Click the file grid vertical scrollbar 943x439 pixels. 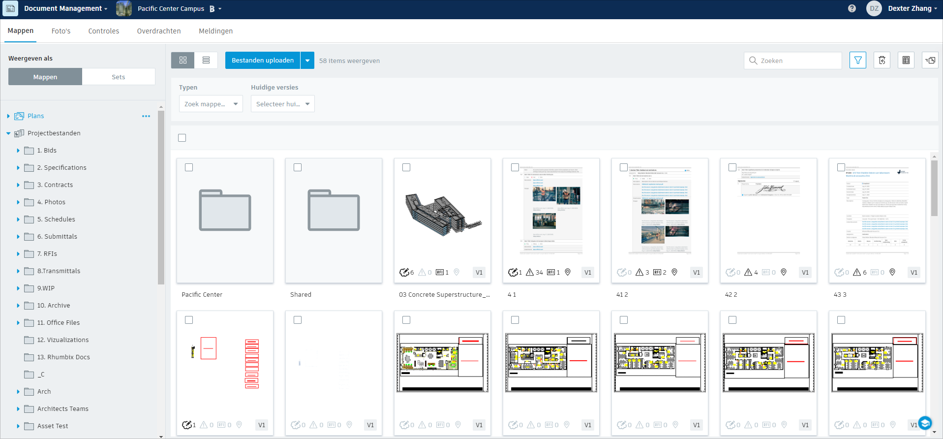click(x=934, y=188)
